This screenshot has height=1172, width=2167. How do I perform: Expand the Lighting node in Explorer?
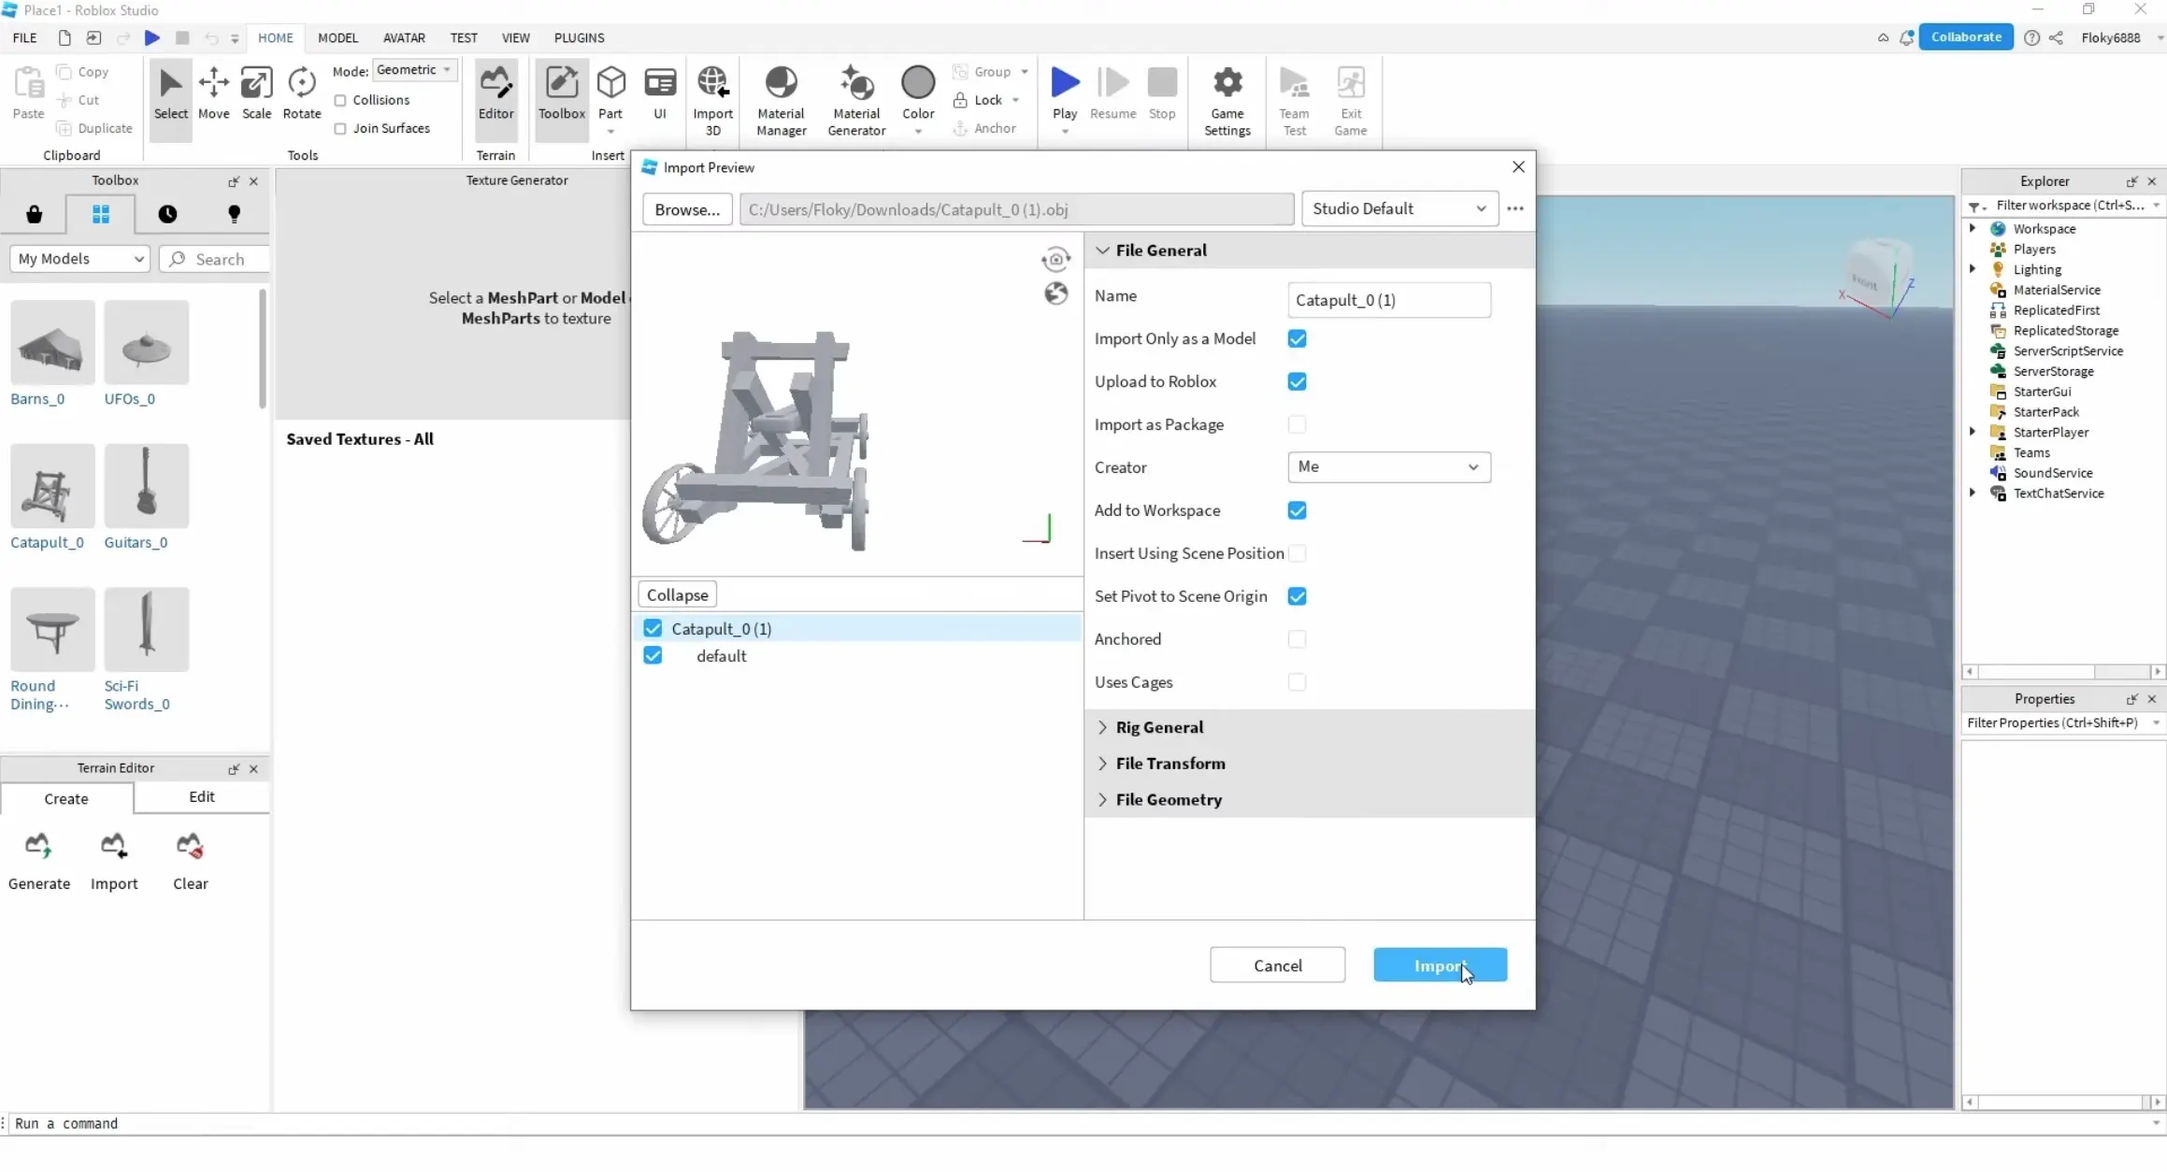[1973, 268]
